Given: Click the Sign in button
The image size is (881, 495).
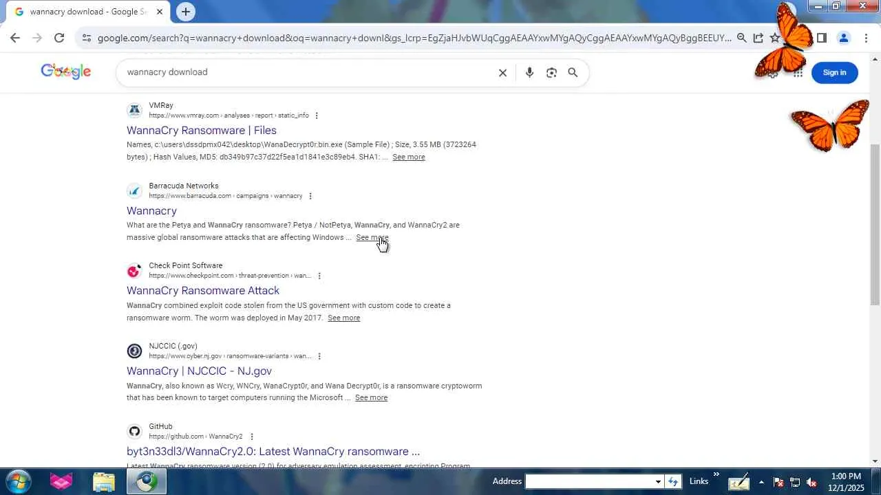Looking at the screenshot, I should 834,73.
